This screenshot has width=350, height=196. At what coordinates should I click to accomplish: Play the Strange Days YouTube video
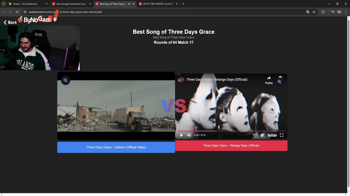pos(181,135)
